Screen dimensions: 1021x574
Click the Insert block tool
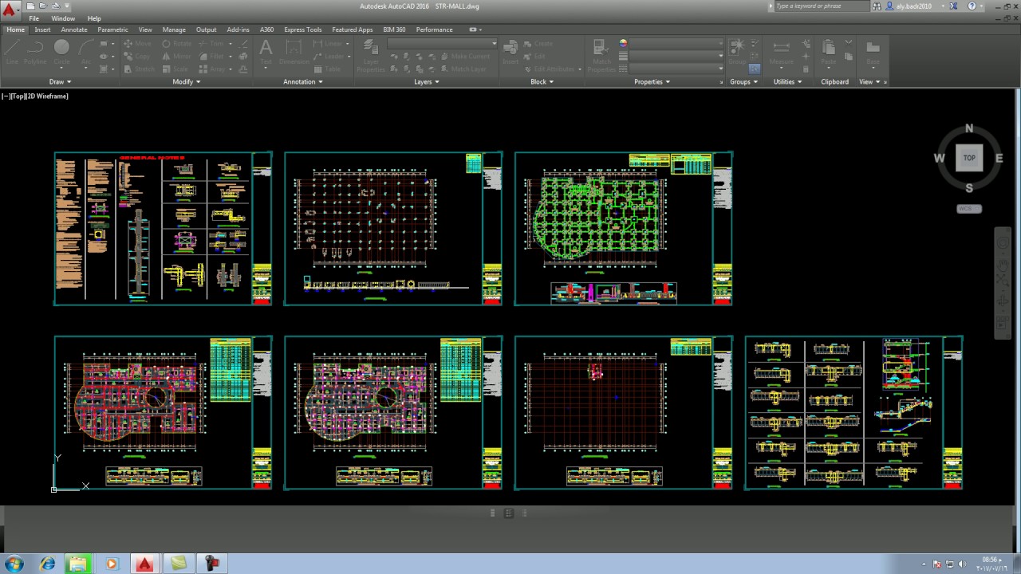point(510,53)
